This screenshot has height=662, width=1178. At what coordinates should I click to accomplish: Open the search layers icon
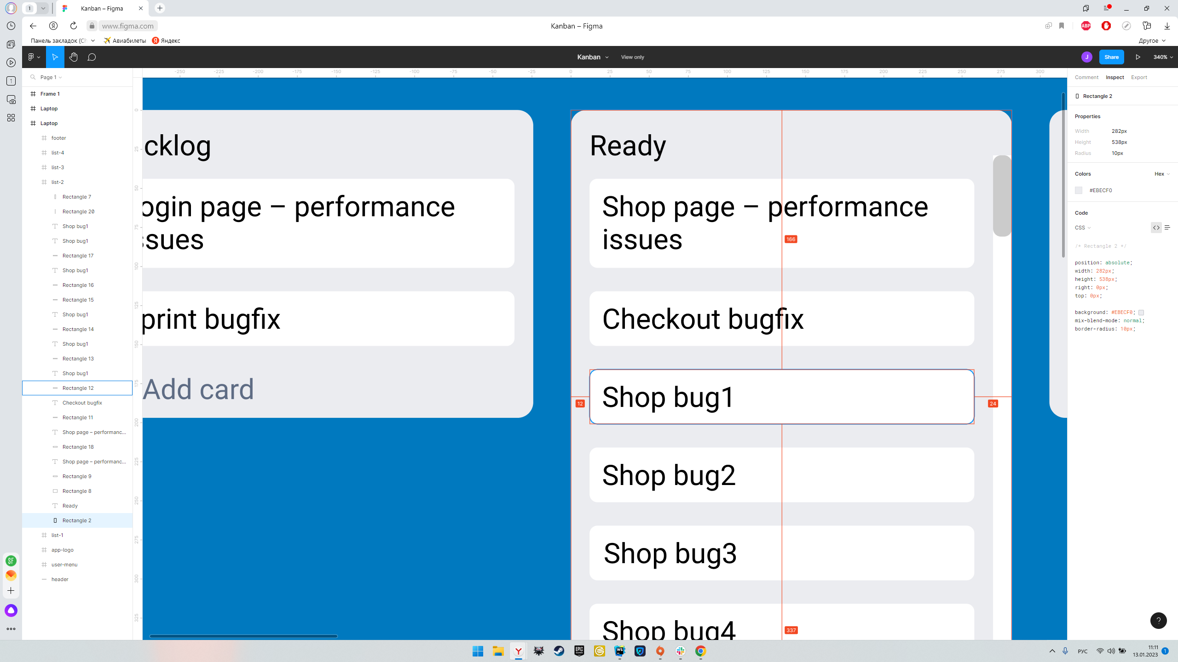pos(33,77)
